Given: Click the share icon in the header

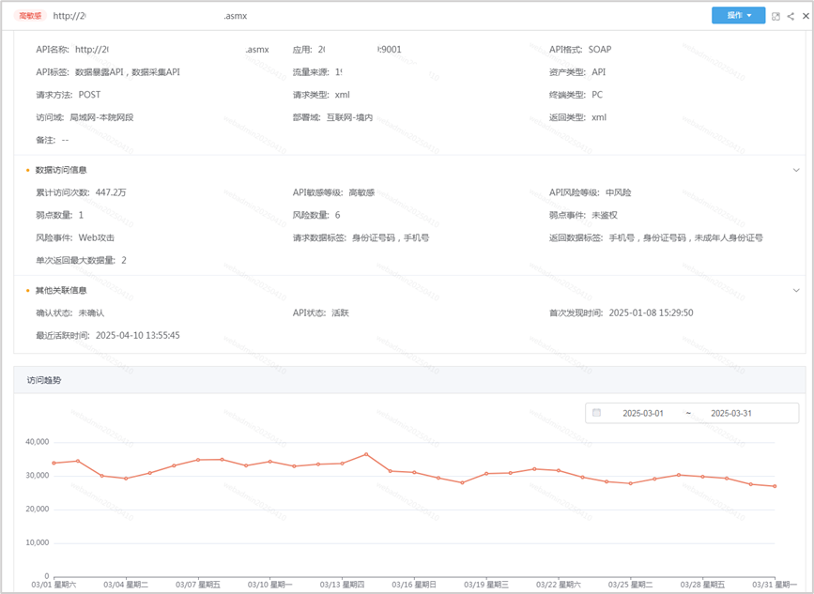Looking at the screenshot, I should click(x=791, y=16).
